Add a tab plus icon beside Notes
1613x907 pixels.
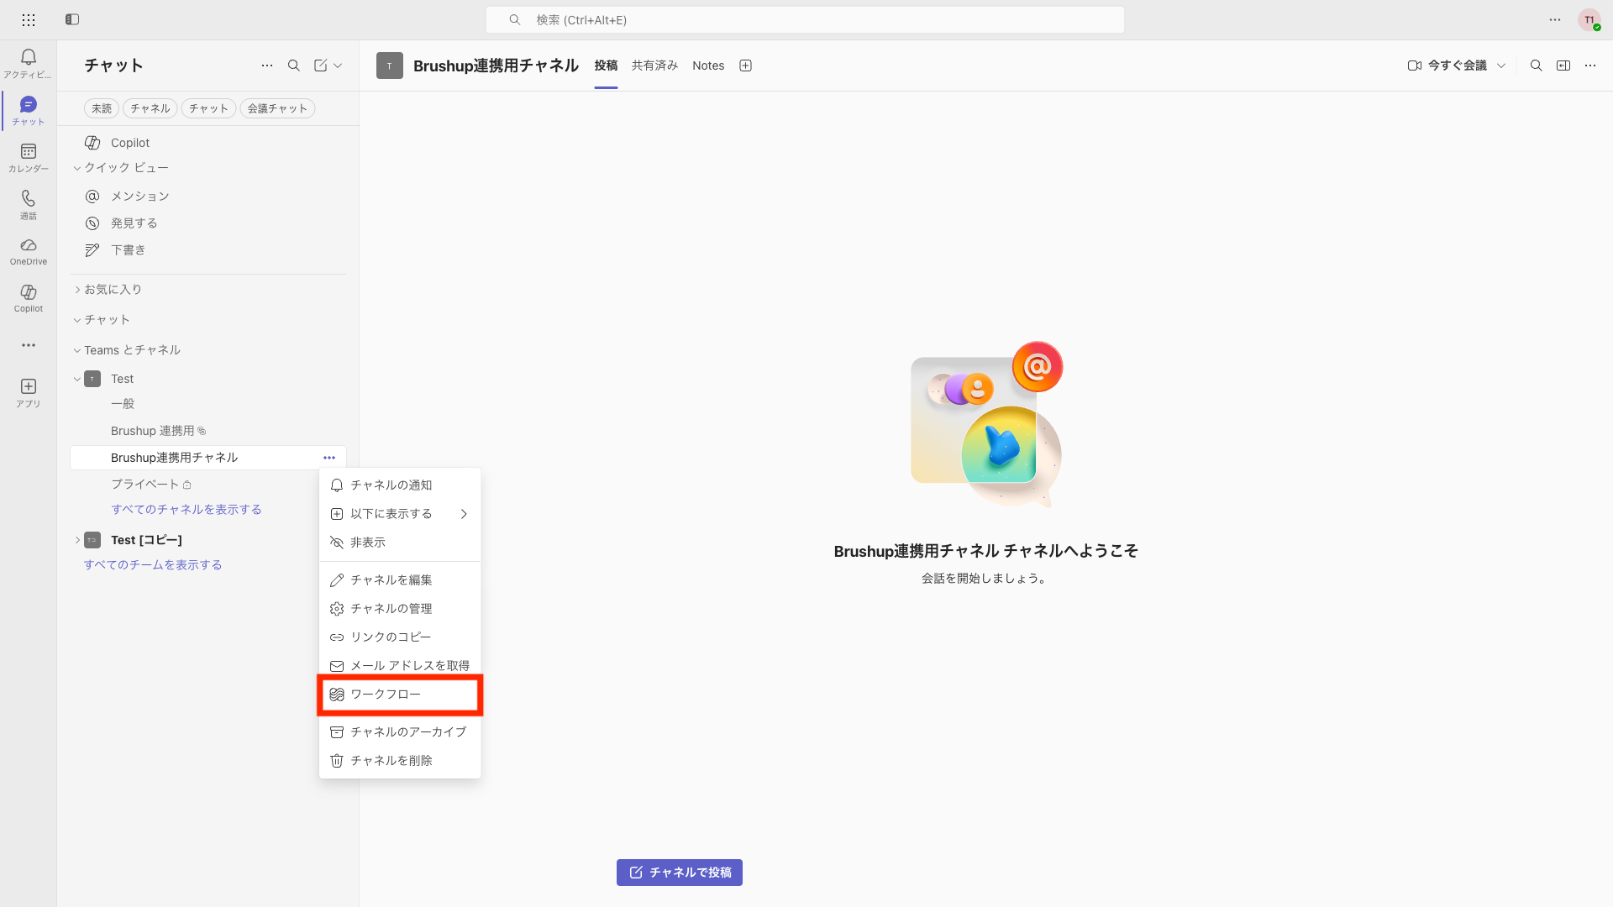pos(745,66)
